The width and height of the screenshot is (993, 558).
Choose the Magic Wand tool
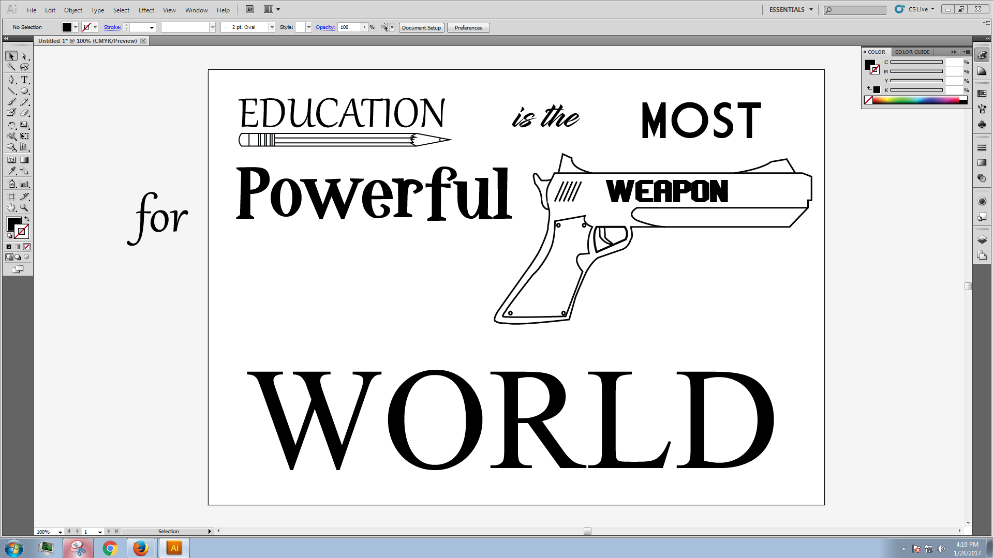pos(11,67)
